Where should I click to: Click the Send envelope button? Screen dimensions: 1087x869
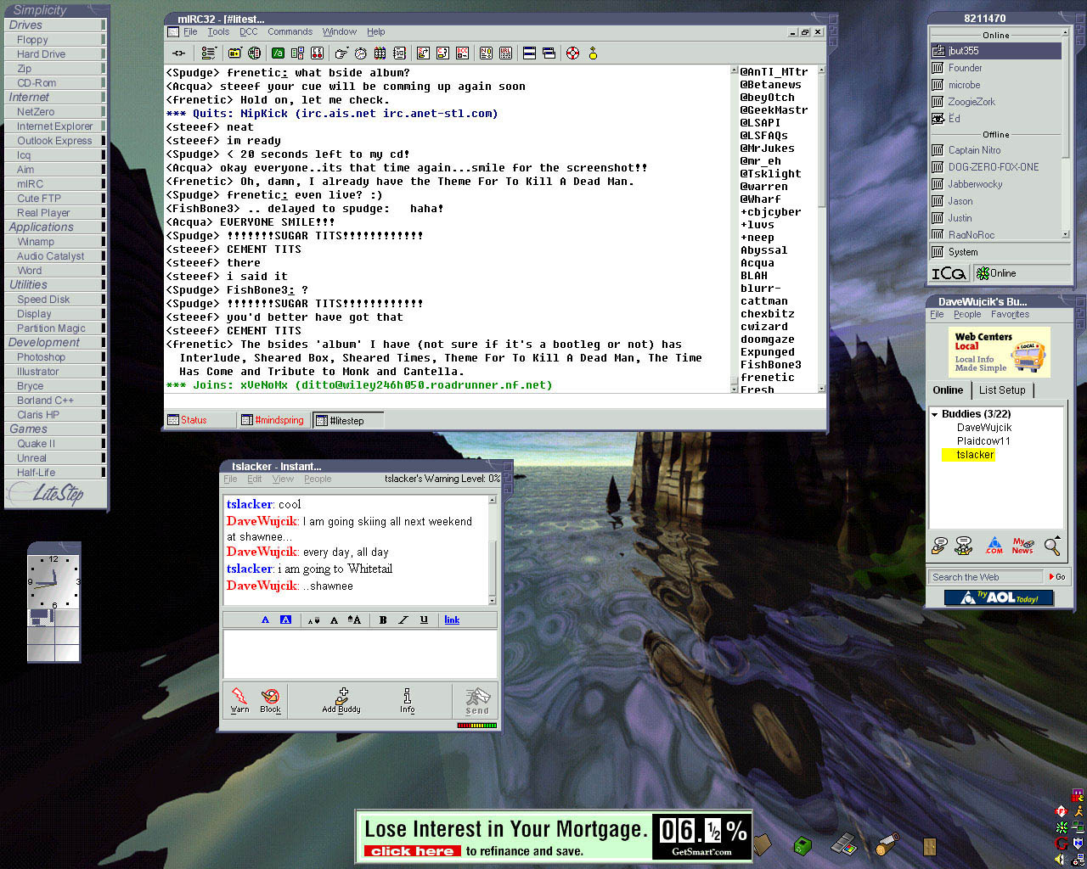pos(477,701)
